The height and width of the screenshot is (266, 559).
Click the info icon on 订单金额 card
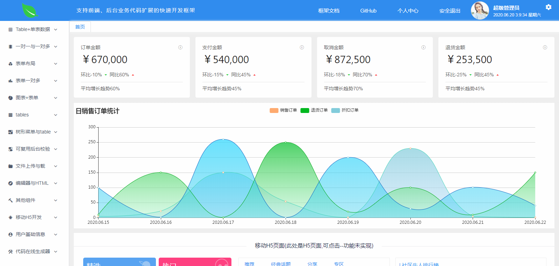coord(180,47)
